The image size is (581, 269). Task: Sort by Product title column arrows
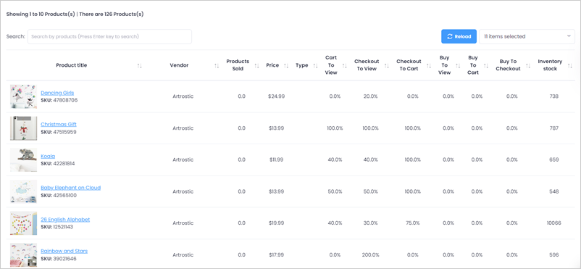click(139, 66)
